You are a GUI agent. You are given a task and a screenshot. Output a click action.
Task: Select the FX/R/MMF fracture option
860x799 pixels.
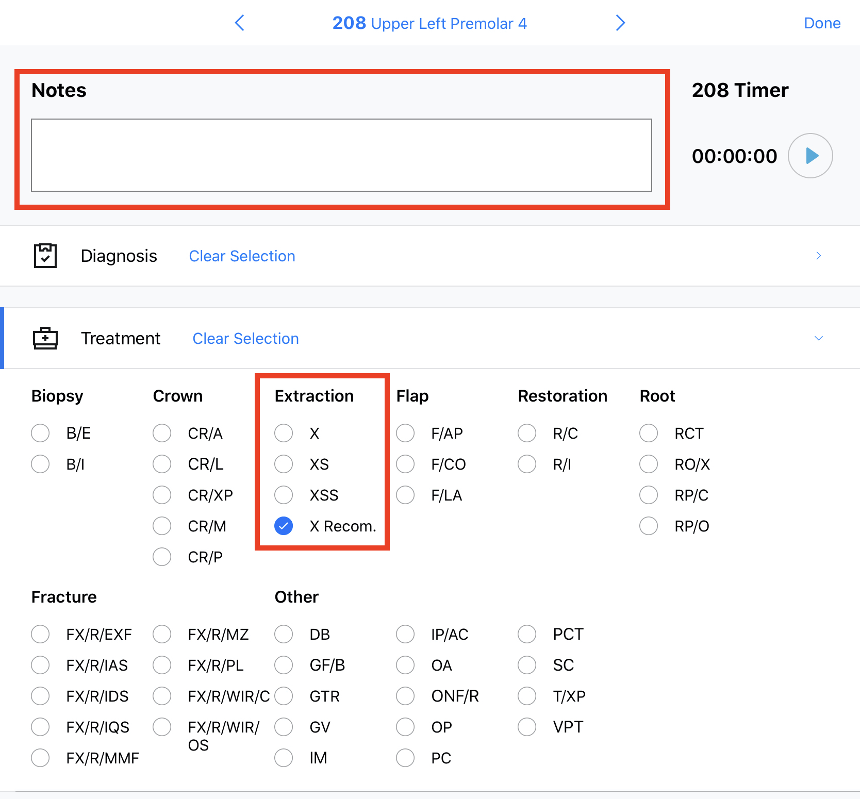coord(40,758)
